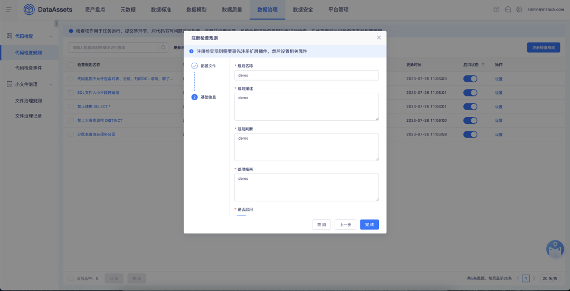This screenshot has width=570, height=291.
Task: Click the hamburger menu icon at top left
Action: click(8, 9)
